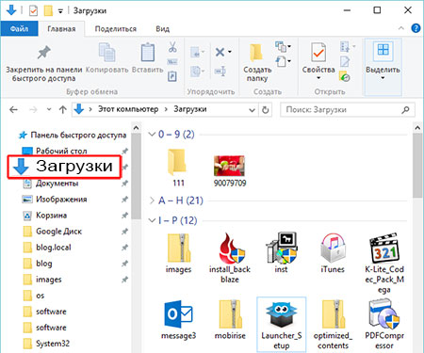424x353 pixels.
Task: Click the navigation pane scrollbar up arrow
Action: click(136, 128)
